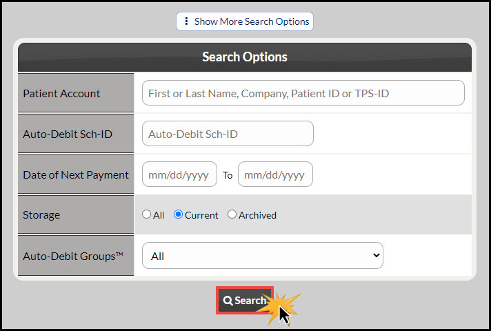This screenshot has height=331, width=491.
Task: Pick the Archived storage radio option
Action: (x=232, y=214)
